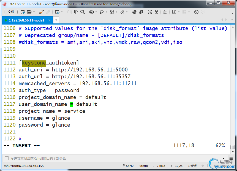Close the 192.168.56.11-node1 tab

click(x=49, y=20)
